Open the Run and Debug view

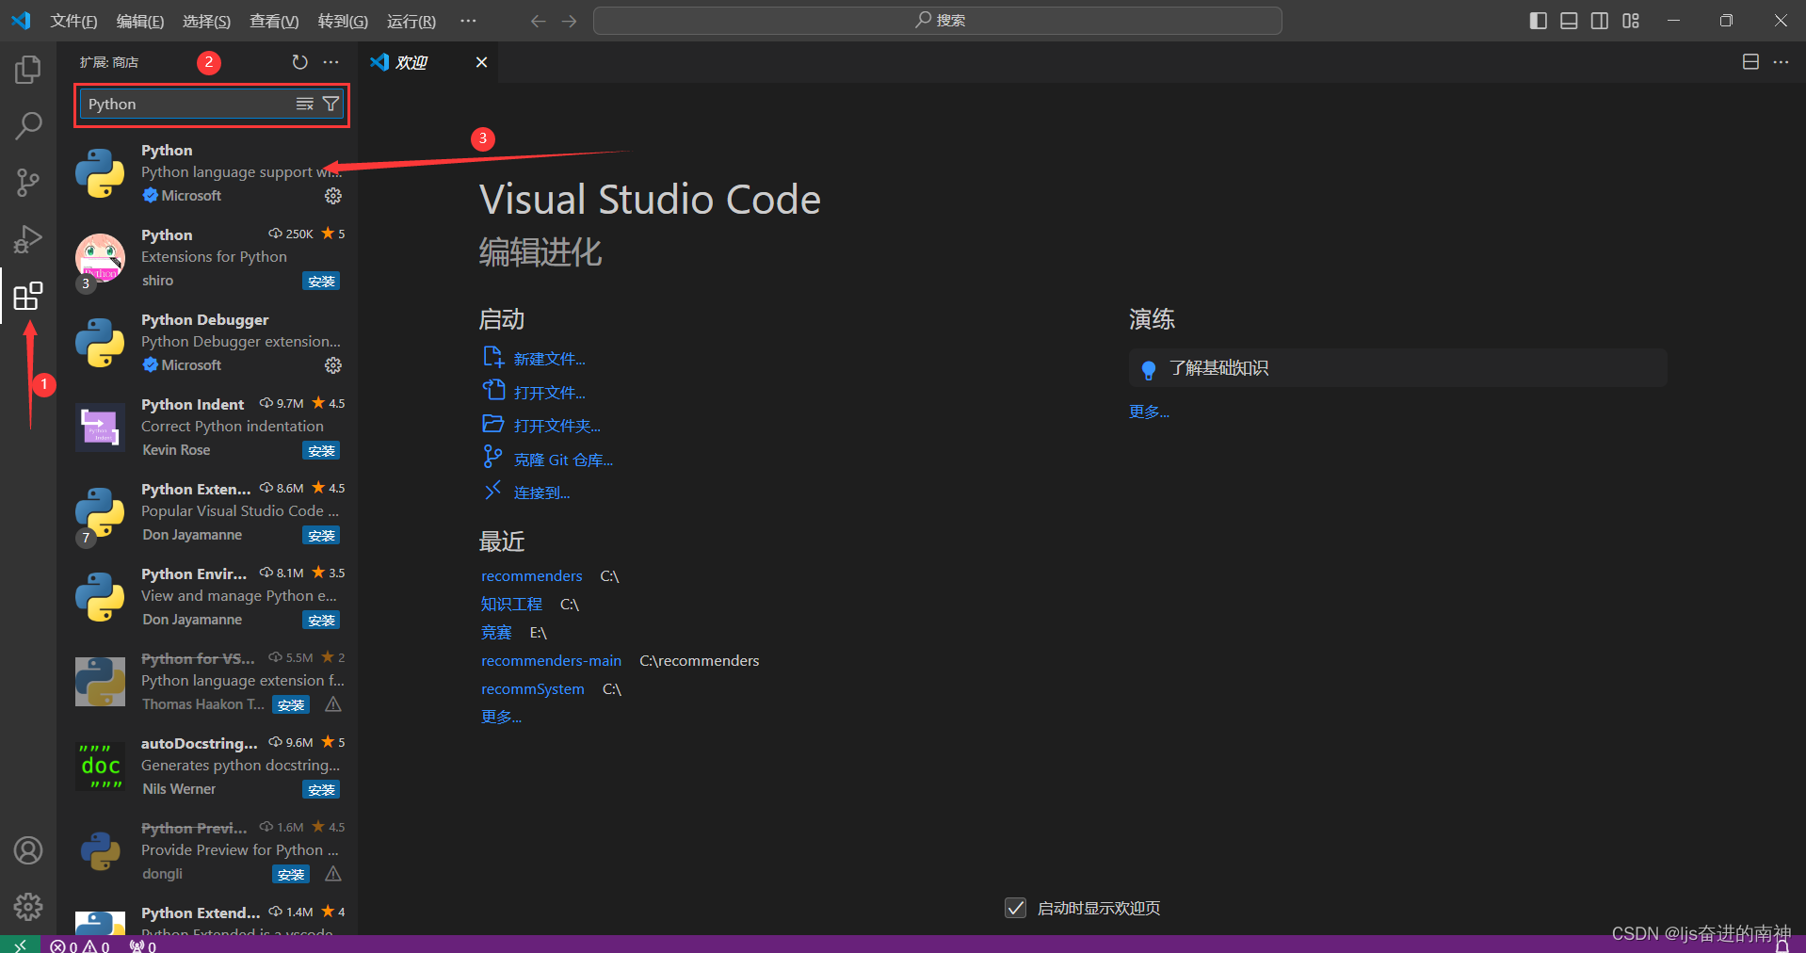tap(28, 239)
